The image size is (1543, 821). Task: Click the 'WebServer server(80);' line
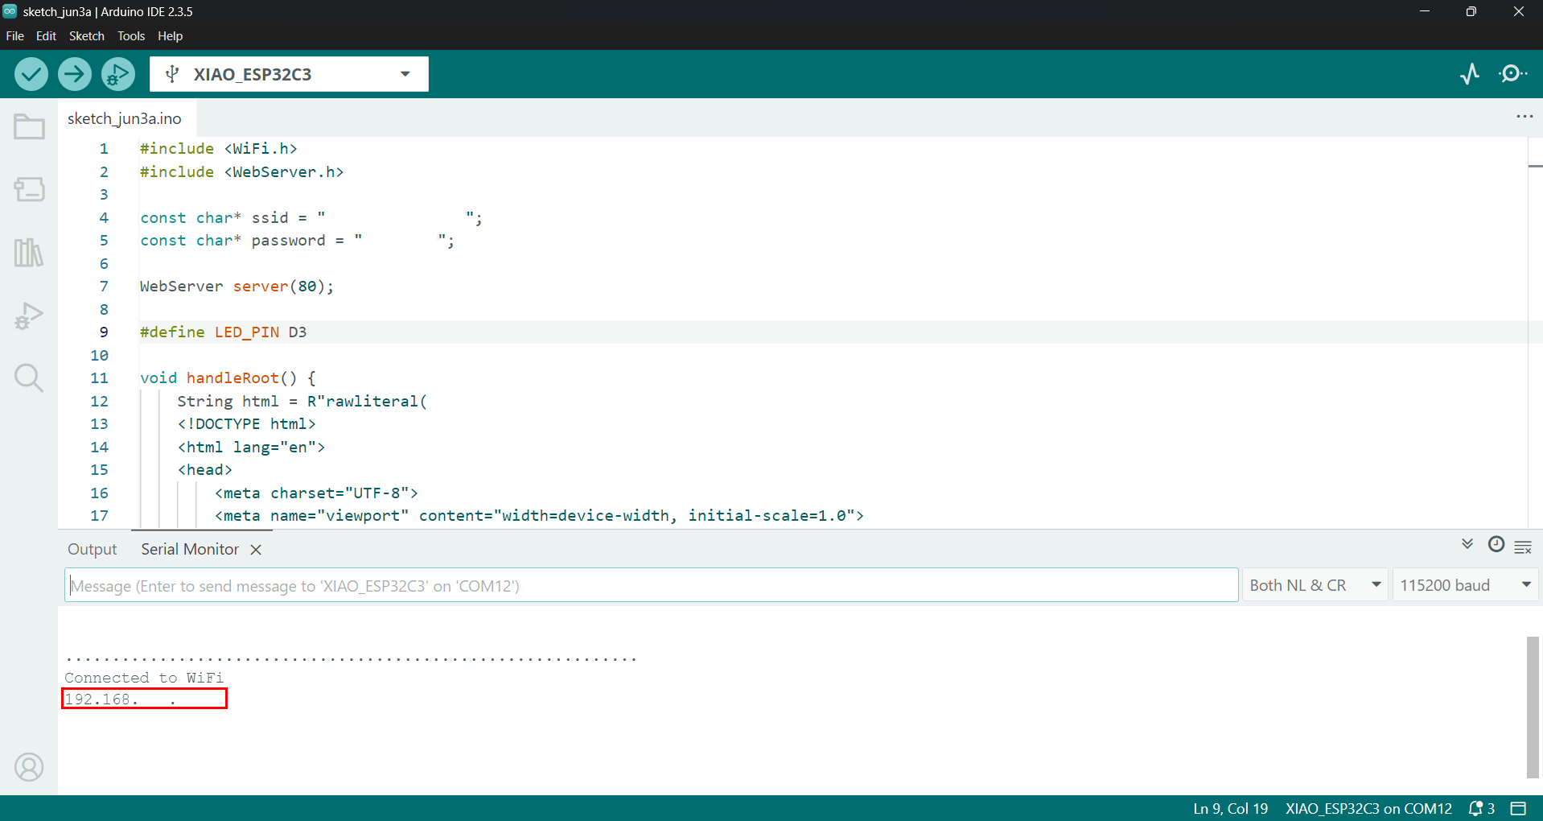tap(237, 287)
